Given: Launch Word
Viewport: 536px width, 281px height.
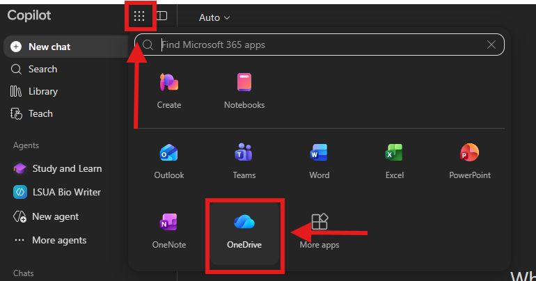Looking at the screenshot, I should point(320,161).
